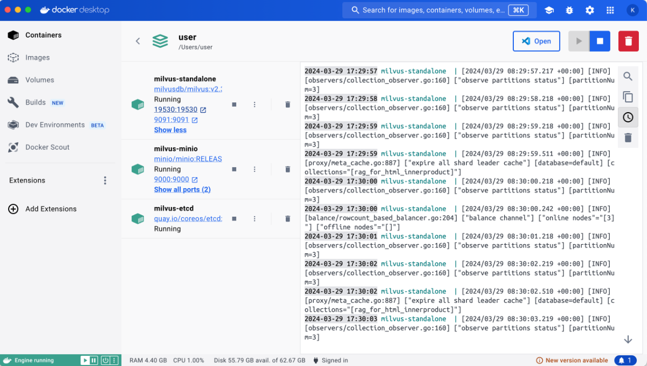647x366 pixels.
Task: Open the engine more options dots in status bar
Action: coord(114,361)
